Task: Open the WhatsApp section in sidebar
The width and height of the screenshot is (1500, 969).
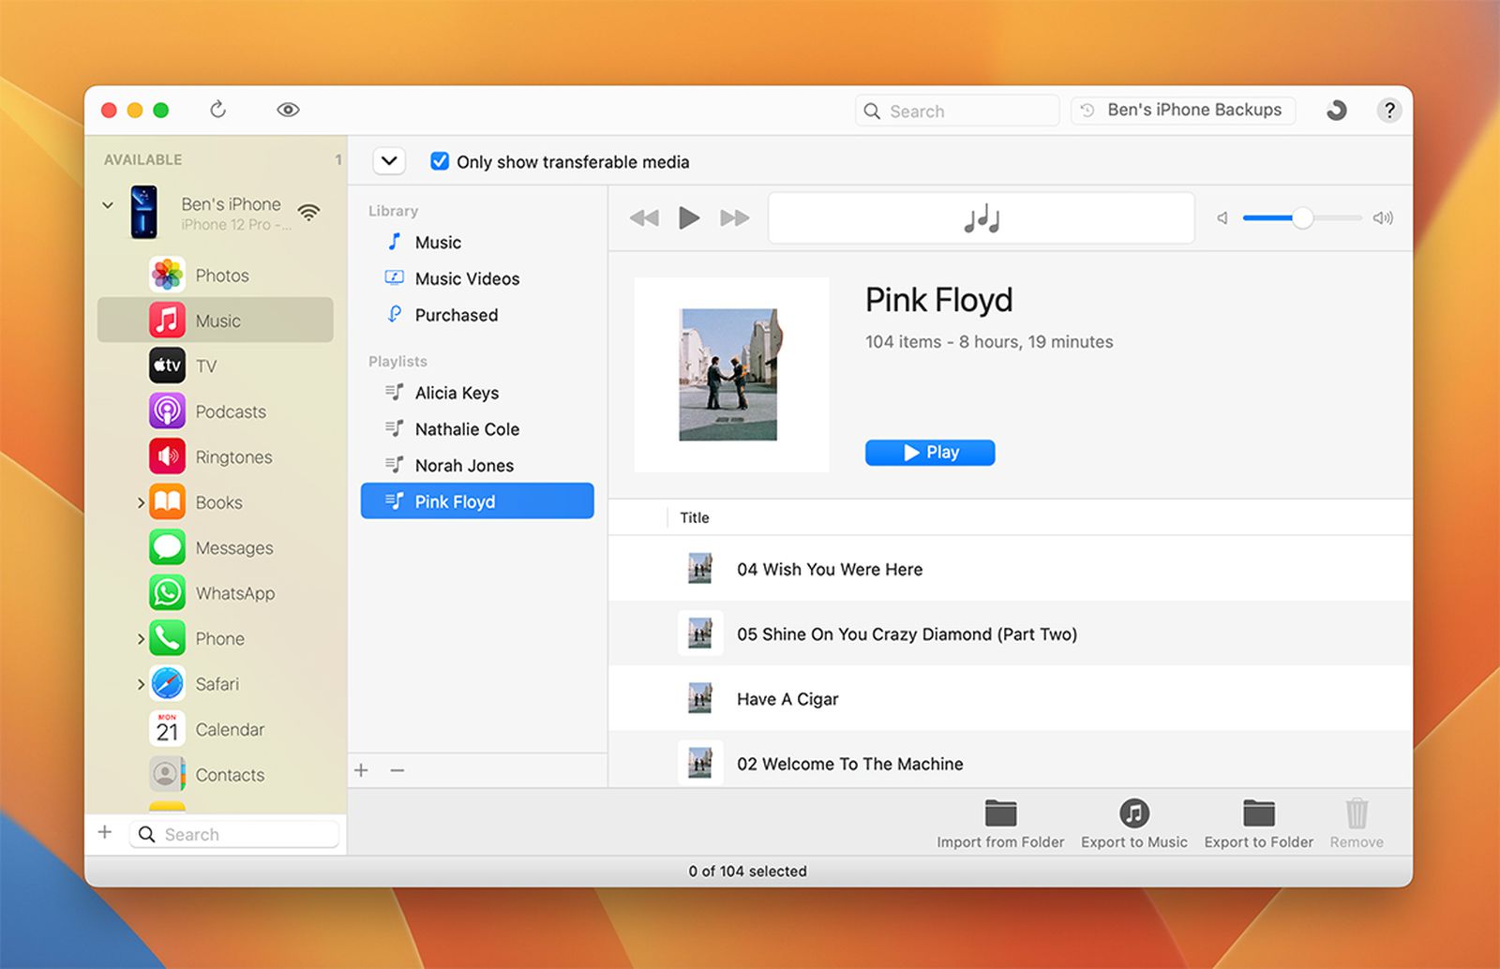Action: point(234,593)
